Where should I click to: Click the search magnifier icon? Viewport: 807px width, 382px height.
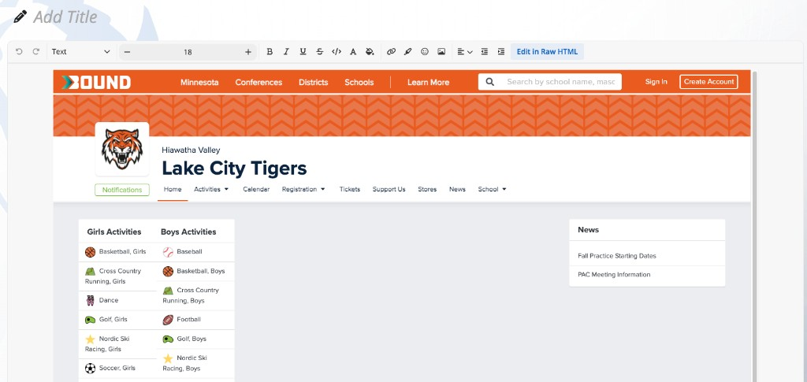coord(490,82)
